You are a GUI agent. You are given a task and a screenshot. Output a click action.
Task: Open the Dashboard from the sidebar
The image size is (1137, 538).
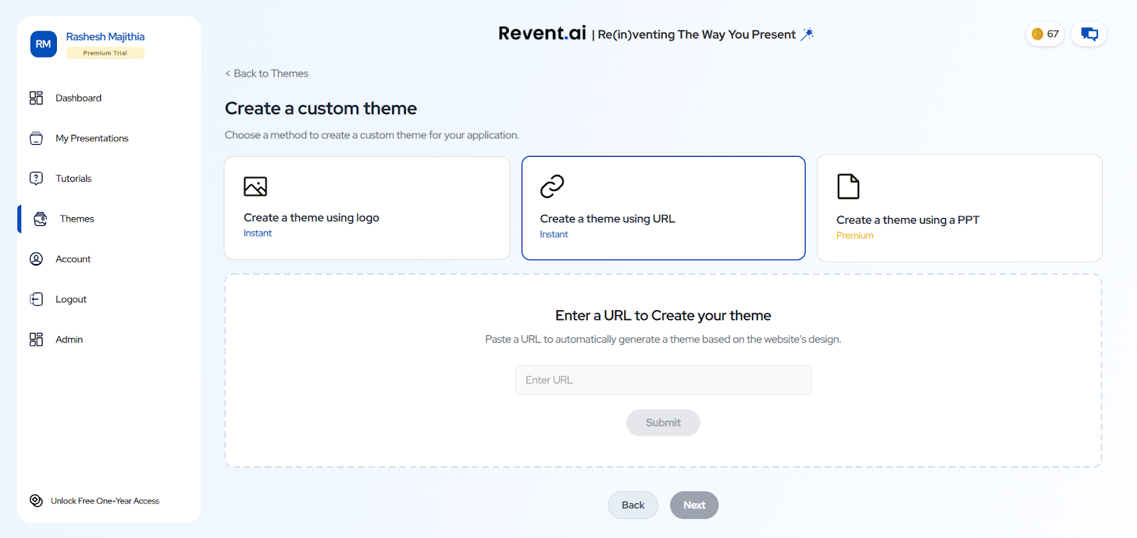pyautogui.click(x=78, y=97)
